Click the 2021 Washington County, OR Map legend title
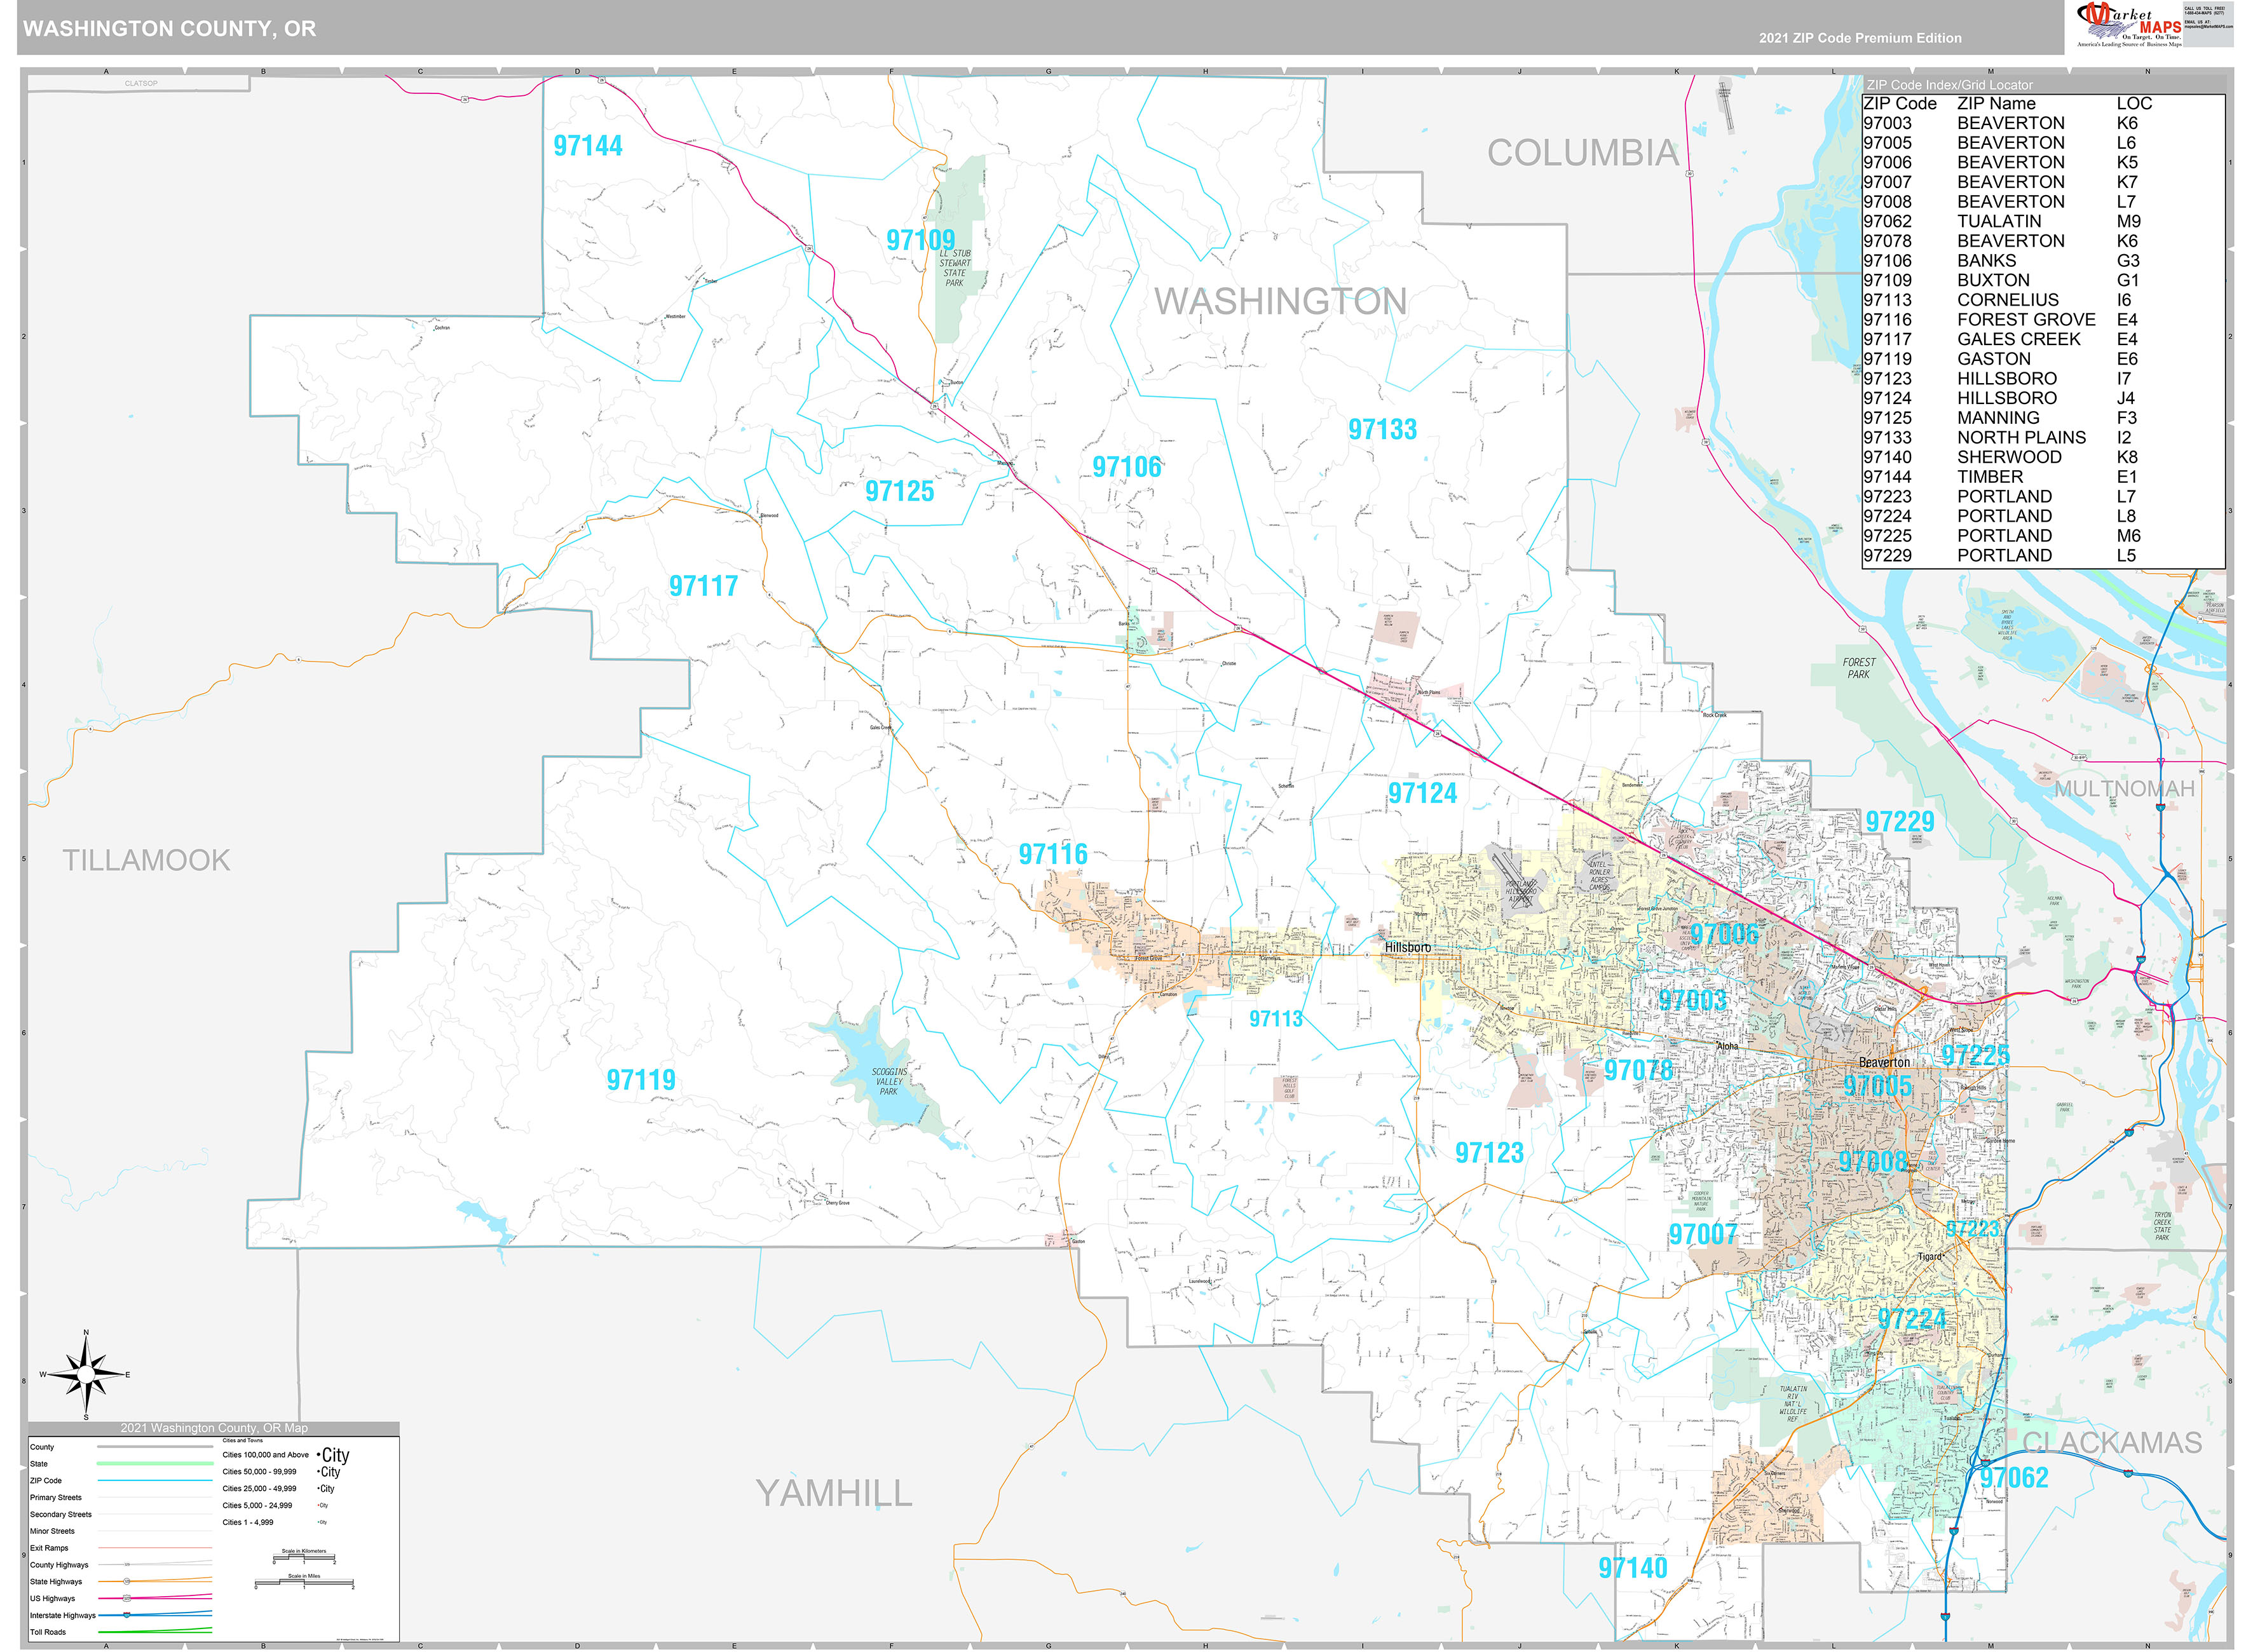The width and height of the screenshot is (2253, 1652). click(x=214, y=1428)
